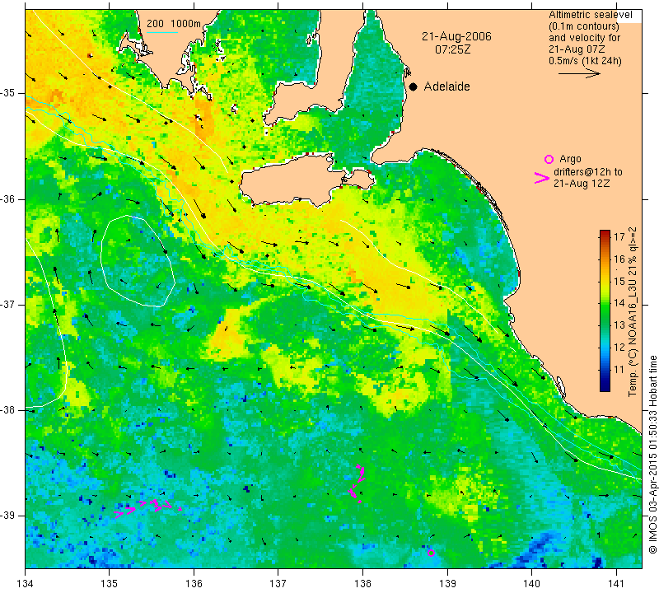659x593 pixels.
Task: Click the date '21-Aug-2006'
Action: 456,36
